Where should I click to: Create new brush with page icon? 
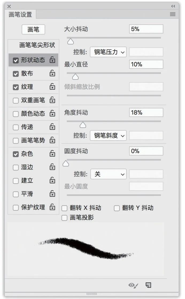148,285
